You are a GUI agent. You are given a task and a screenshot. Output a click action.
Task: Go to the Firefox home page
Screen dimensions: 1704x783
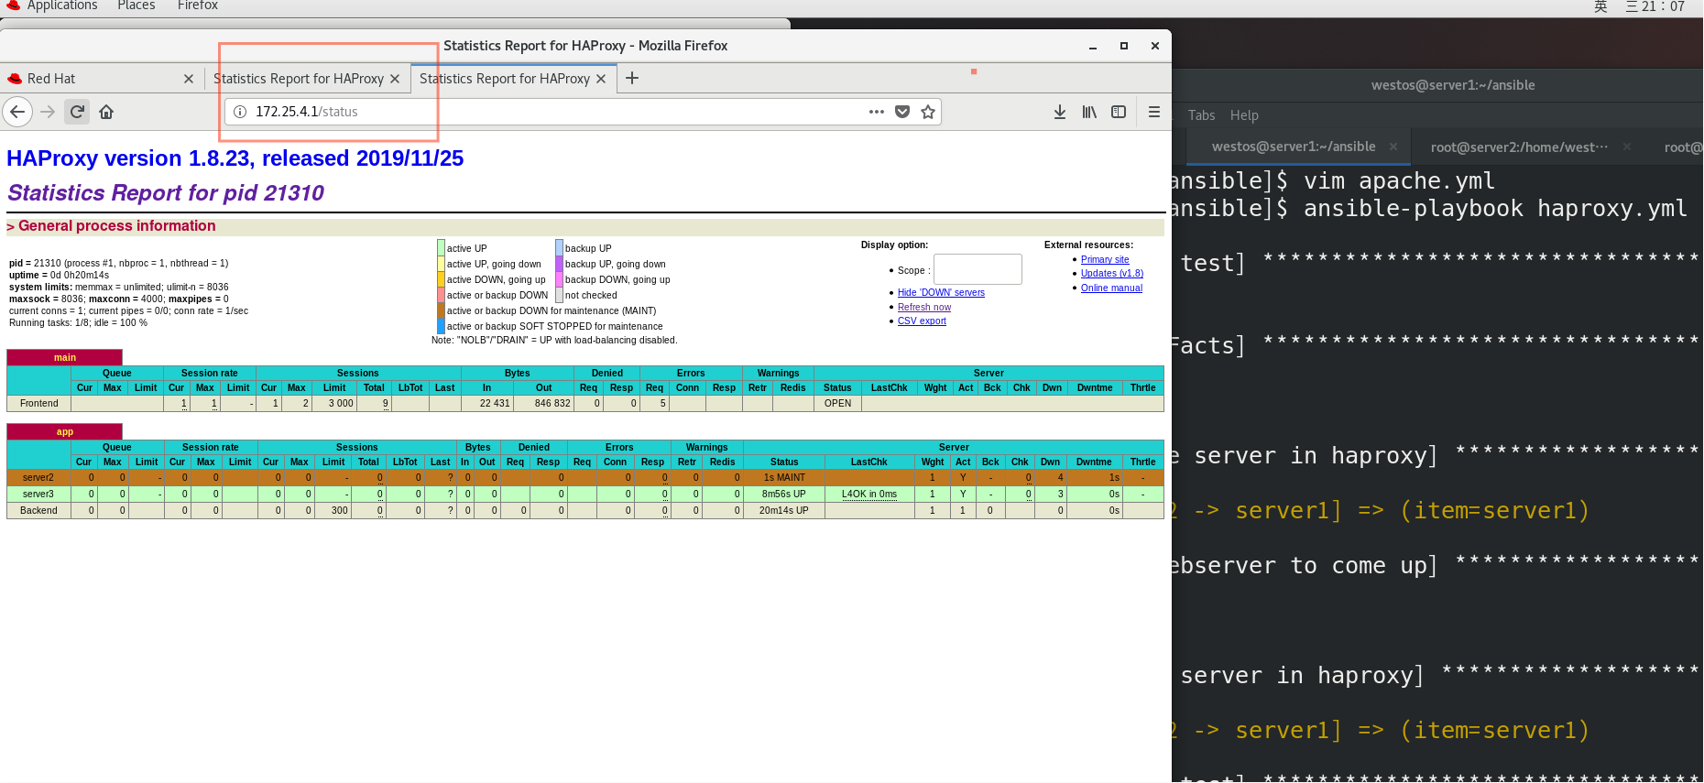106,112
